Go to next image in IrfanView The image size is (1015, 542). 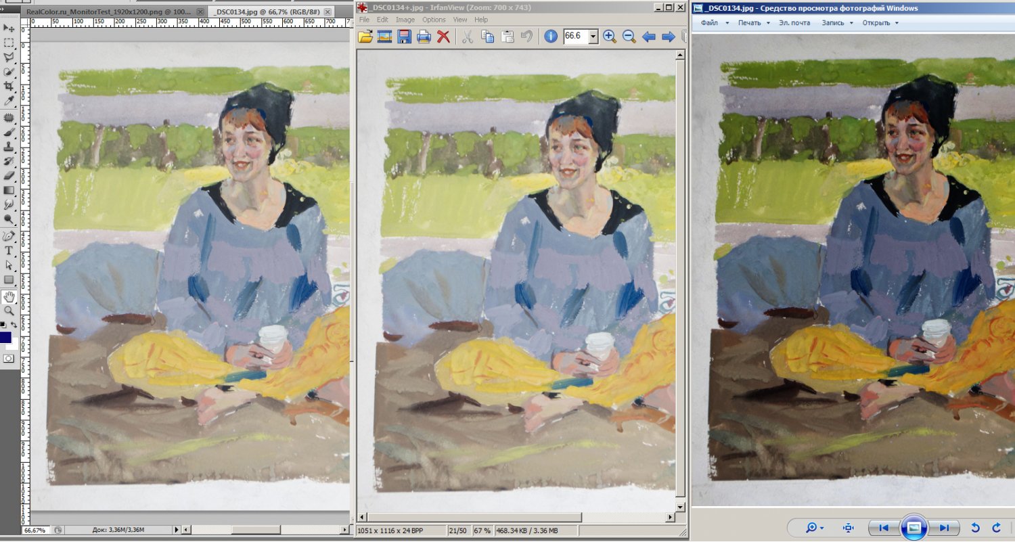[x=669, y=37]
